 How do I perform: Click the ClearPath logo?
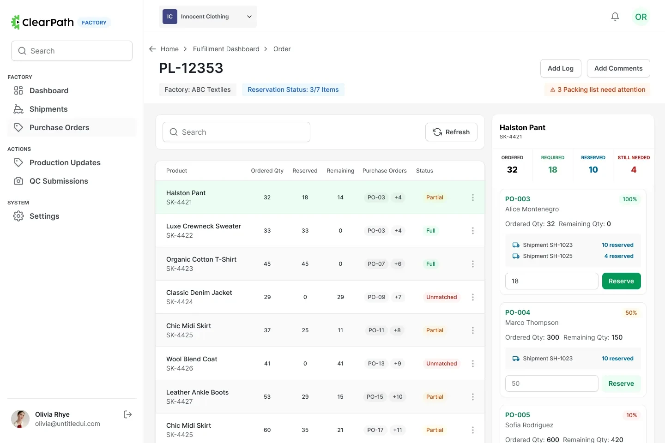pyautogui.click(x=42, y=22)
